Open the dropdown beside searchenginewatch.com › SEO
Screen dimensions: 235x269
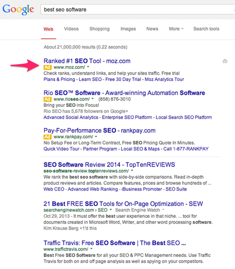tap(111, 210)
